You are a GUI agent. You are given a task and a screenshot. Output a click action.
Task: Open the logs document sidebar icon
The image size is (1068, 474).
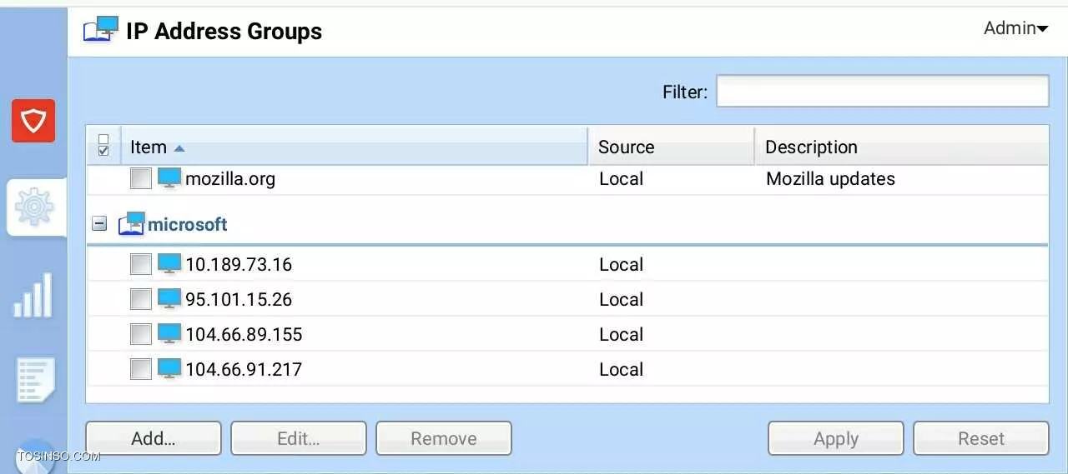(x=35, y=381)
